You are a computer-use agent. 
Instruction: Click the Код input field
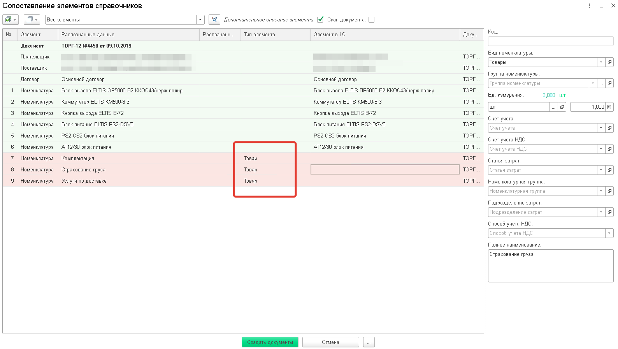coord(551,41)
